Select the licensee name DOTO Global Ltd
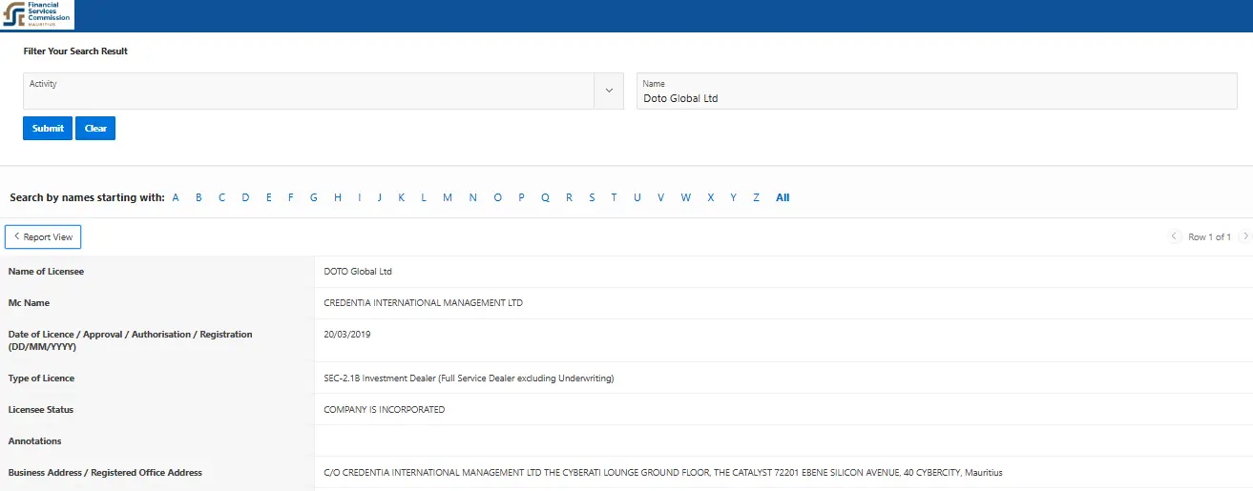Screen dimensions: 1253x491 (x=358, y=272)
